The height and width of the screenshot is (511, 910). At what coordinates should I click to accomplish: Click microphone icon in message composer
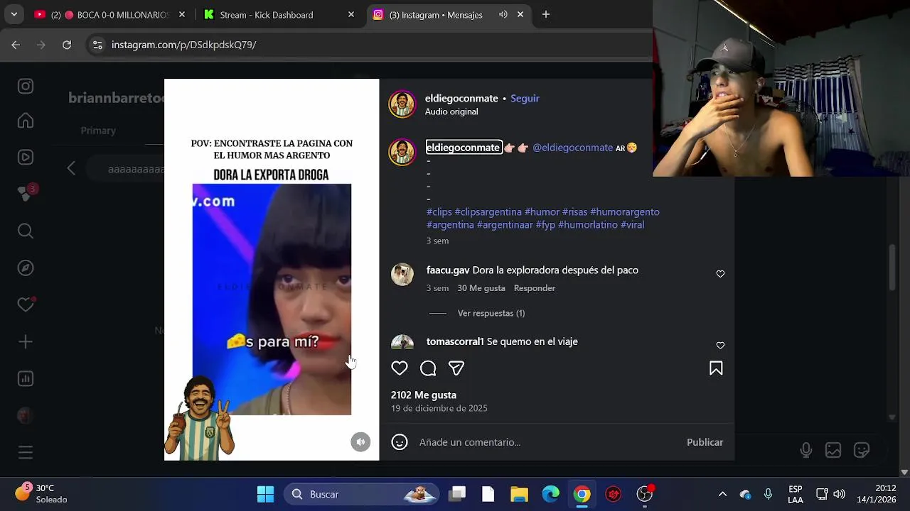(805, 450)
